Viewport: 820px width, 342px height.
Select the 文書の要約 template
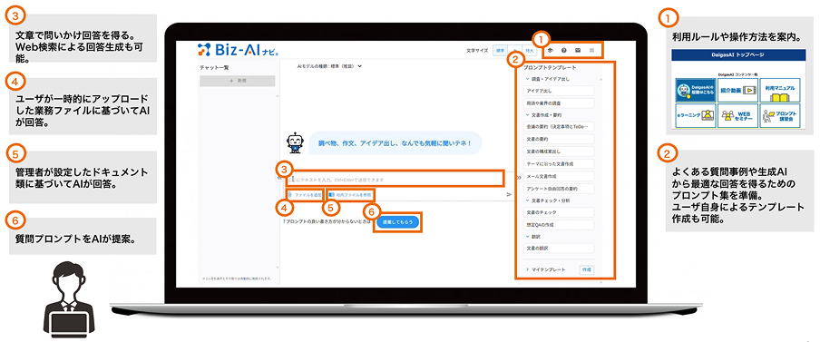[559, 140]
